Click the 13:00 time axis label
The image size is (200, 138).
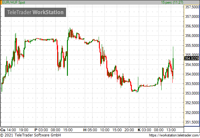click(171, 130)
